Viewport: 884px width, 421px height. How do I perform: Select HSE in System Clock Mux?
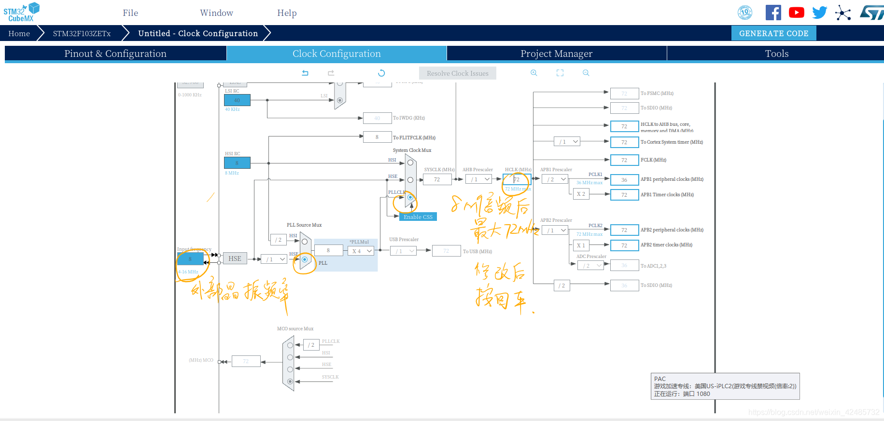tap(410, 180)
